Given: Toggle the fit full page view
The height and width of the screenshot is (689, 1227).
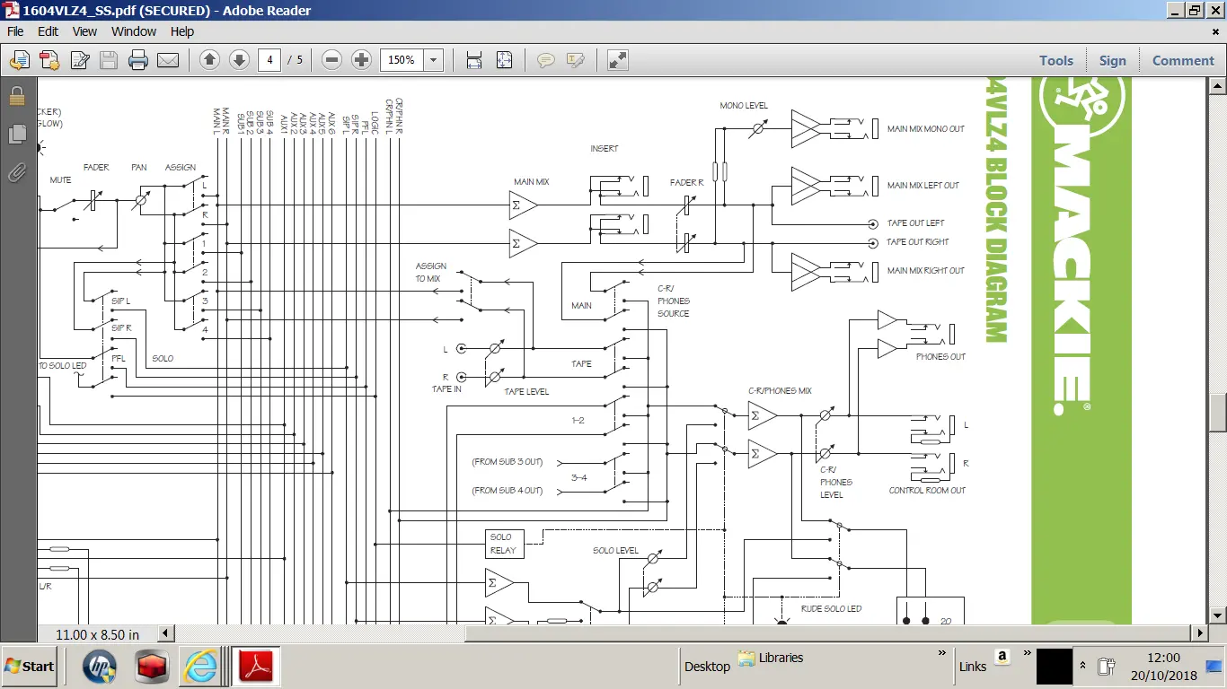Looking at the screenshot, I should 504,60.
